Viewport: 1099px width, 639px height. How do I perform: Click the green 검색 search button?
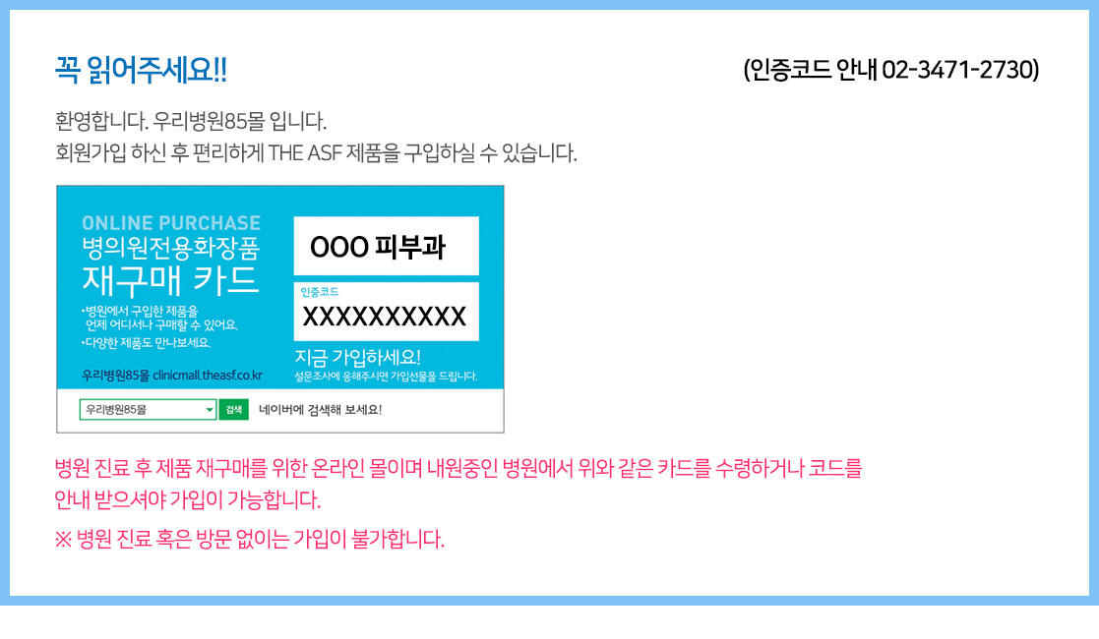[x=234, y=410]
